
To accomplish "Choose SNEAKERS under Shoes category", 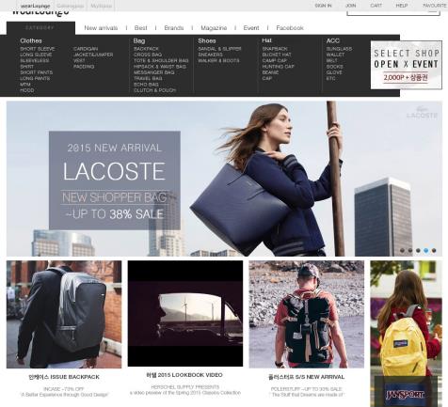I will [210, 55].
